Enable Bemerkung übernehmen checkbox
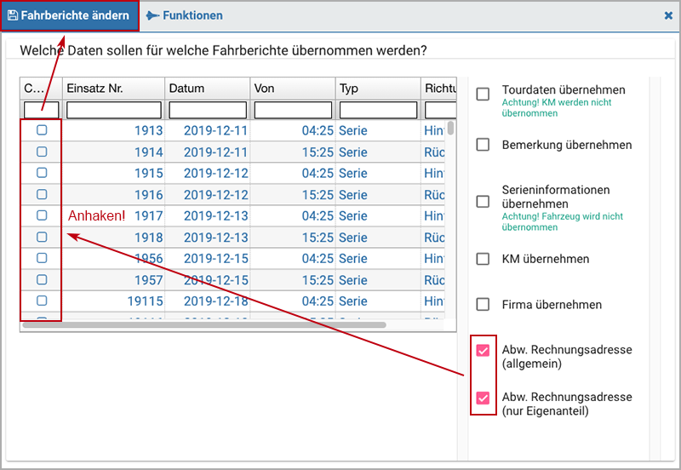 point(483,144)
